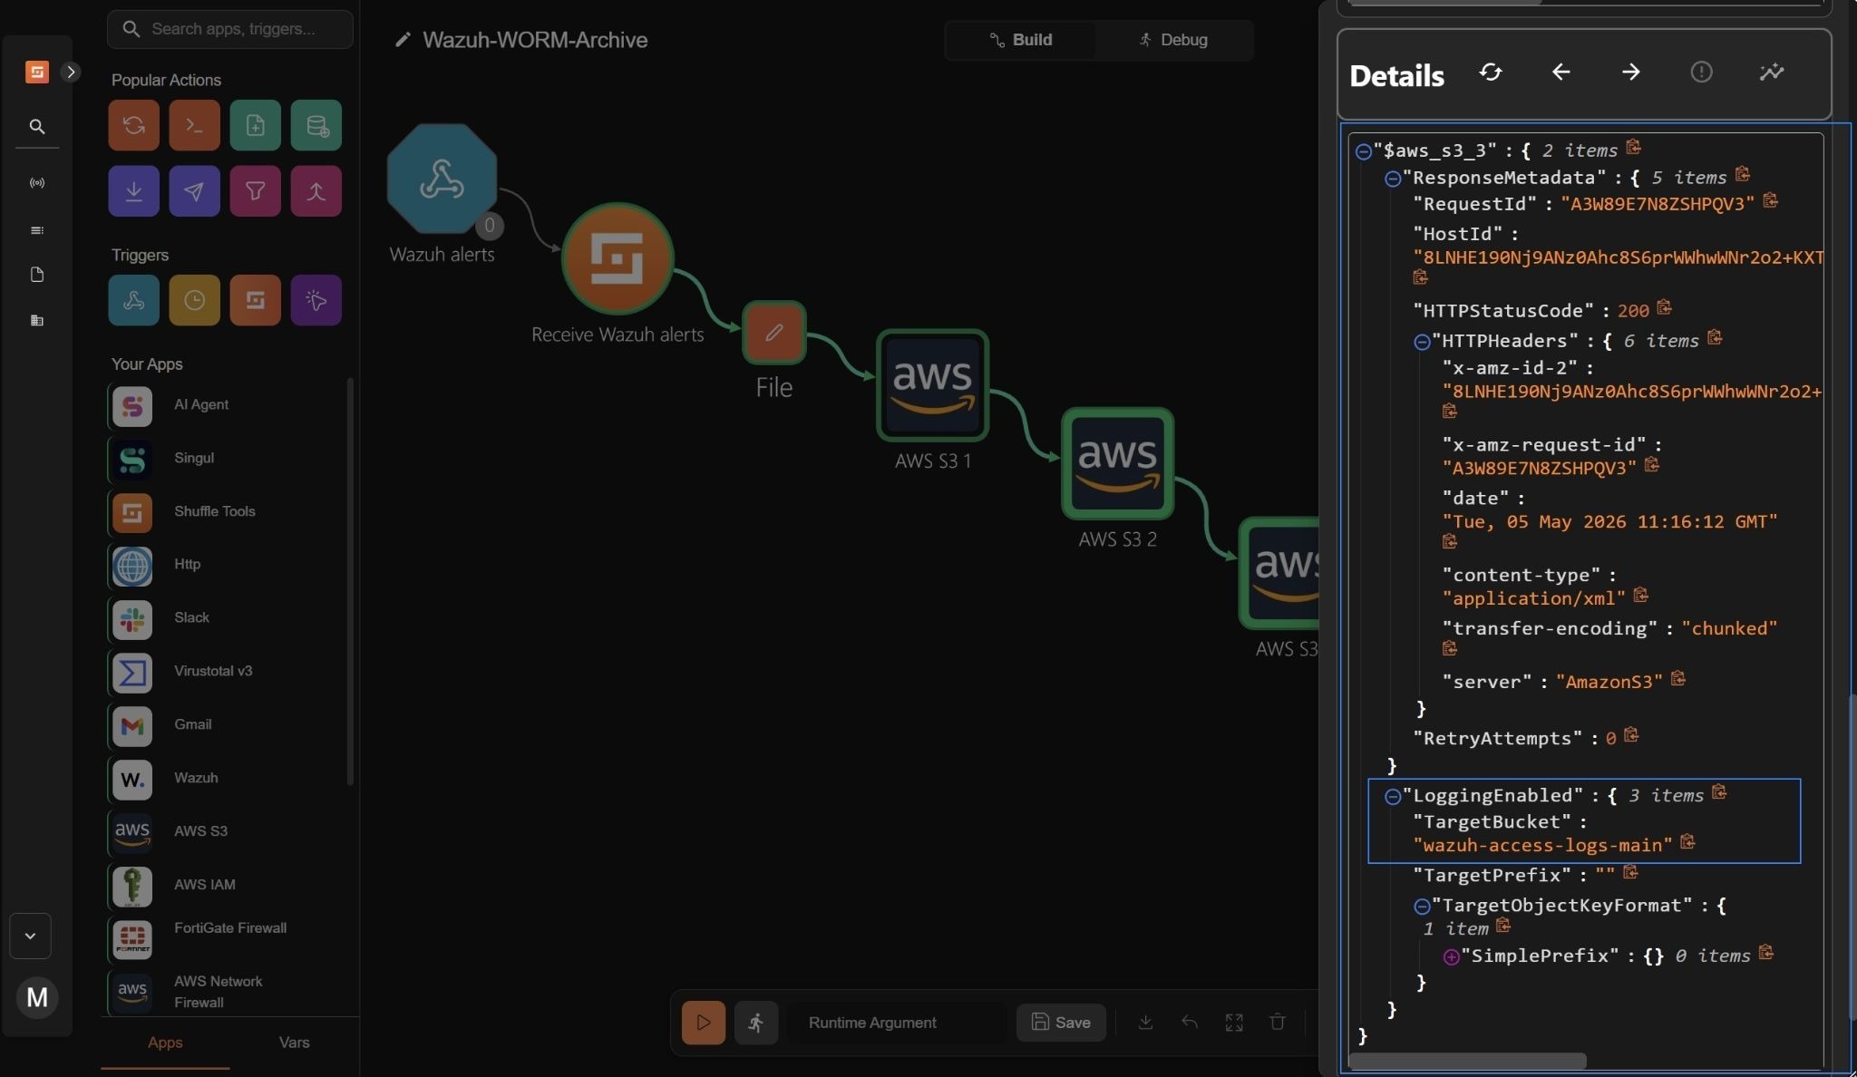1857x1077 pixels.
Task: Select the Apps tab at the bottom
Action: 165,1043
